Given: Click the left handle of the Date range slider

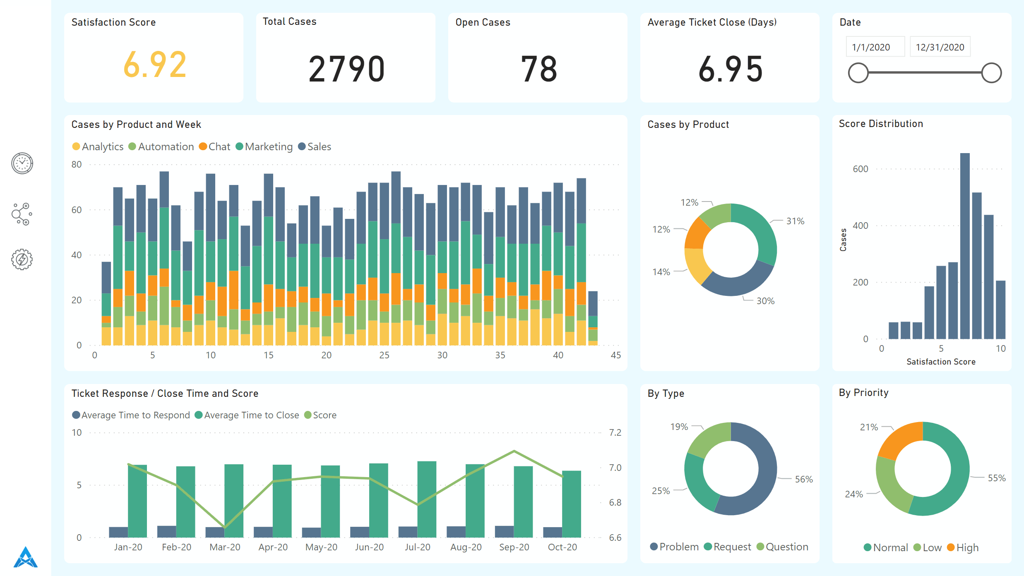Looking at the screenshot, I should (x=857, y=73).
